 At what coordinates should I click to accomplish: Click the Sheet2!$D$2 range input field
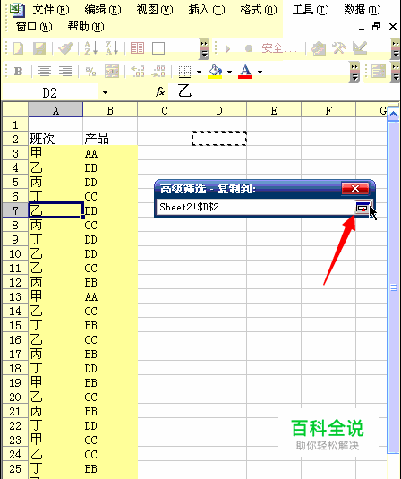pos(255,207)
